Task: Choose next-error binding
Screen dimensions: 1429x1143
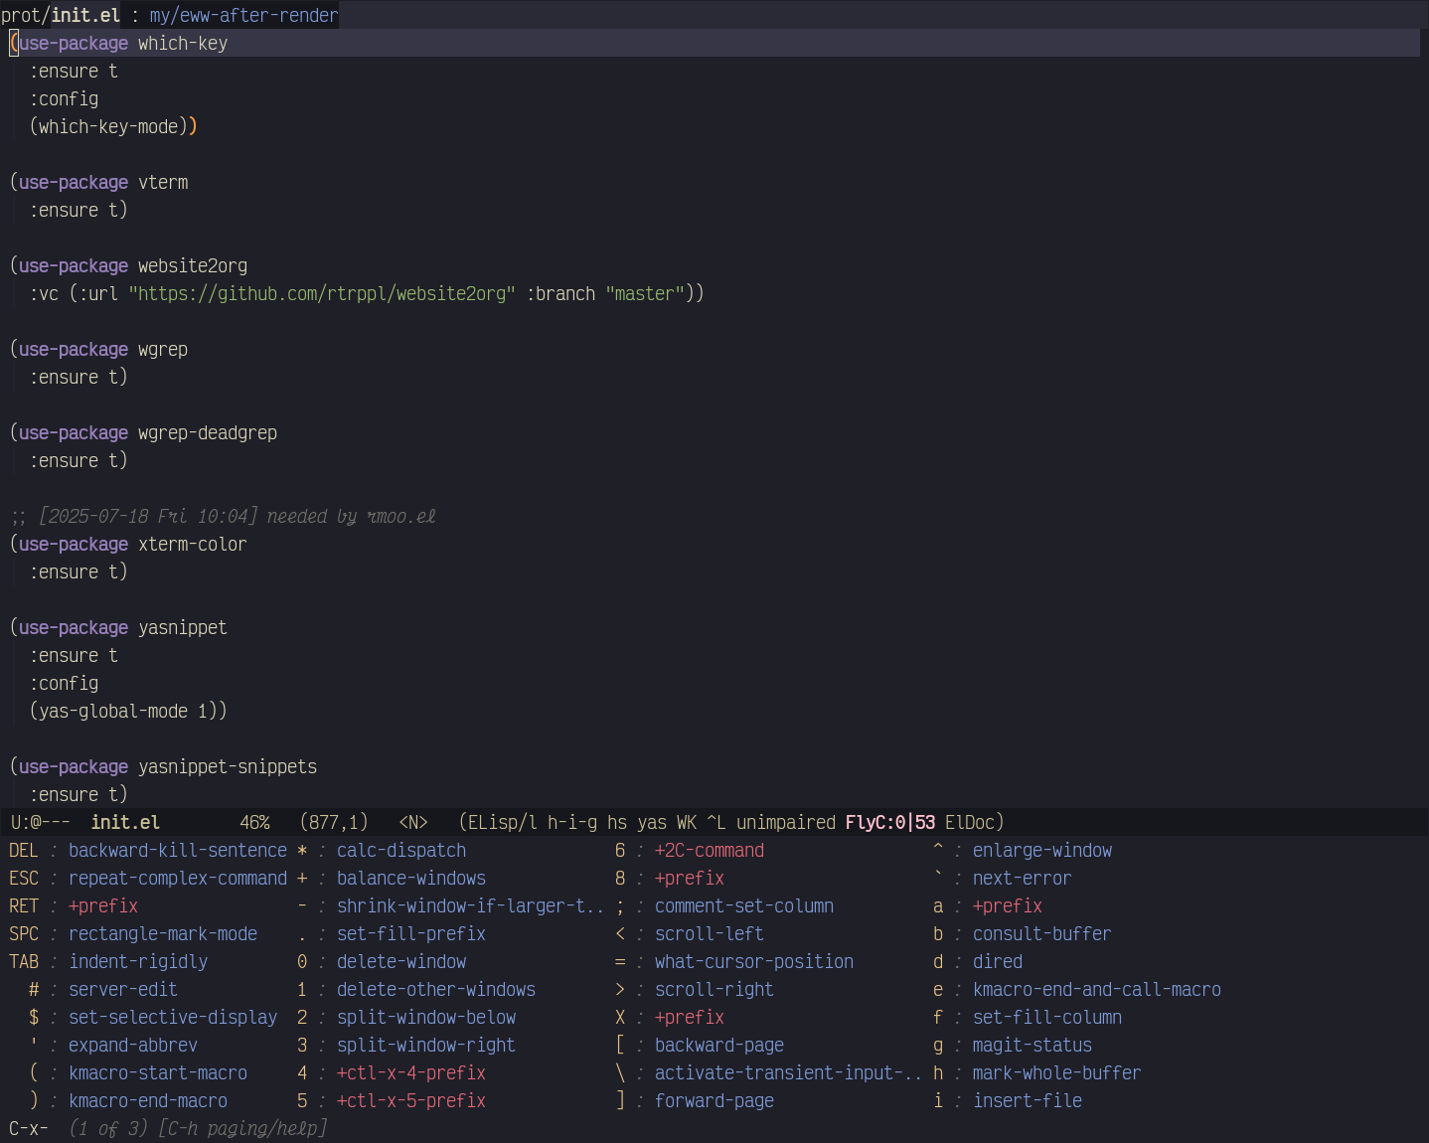Action: coord(1023,878)
